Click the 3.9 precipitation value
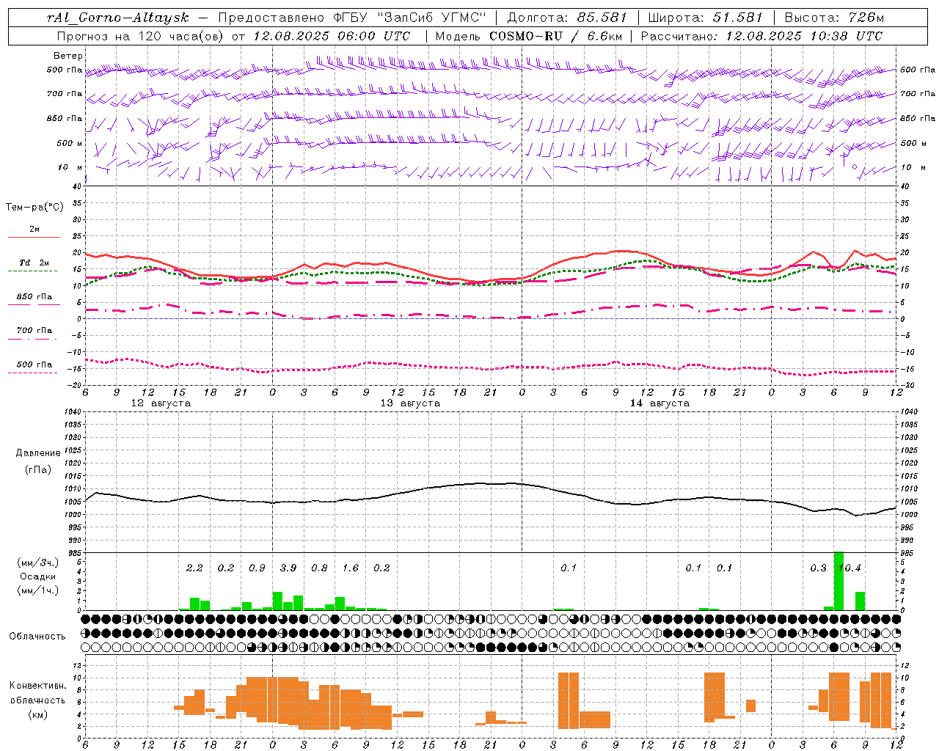This screenshot has height=751, width=939. pyautogui.click(x=288, y=568)
